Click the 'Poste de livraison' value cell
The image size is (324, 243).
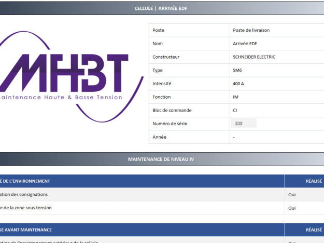coord(251,30)
